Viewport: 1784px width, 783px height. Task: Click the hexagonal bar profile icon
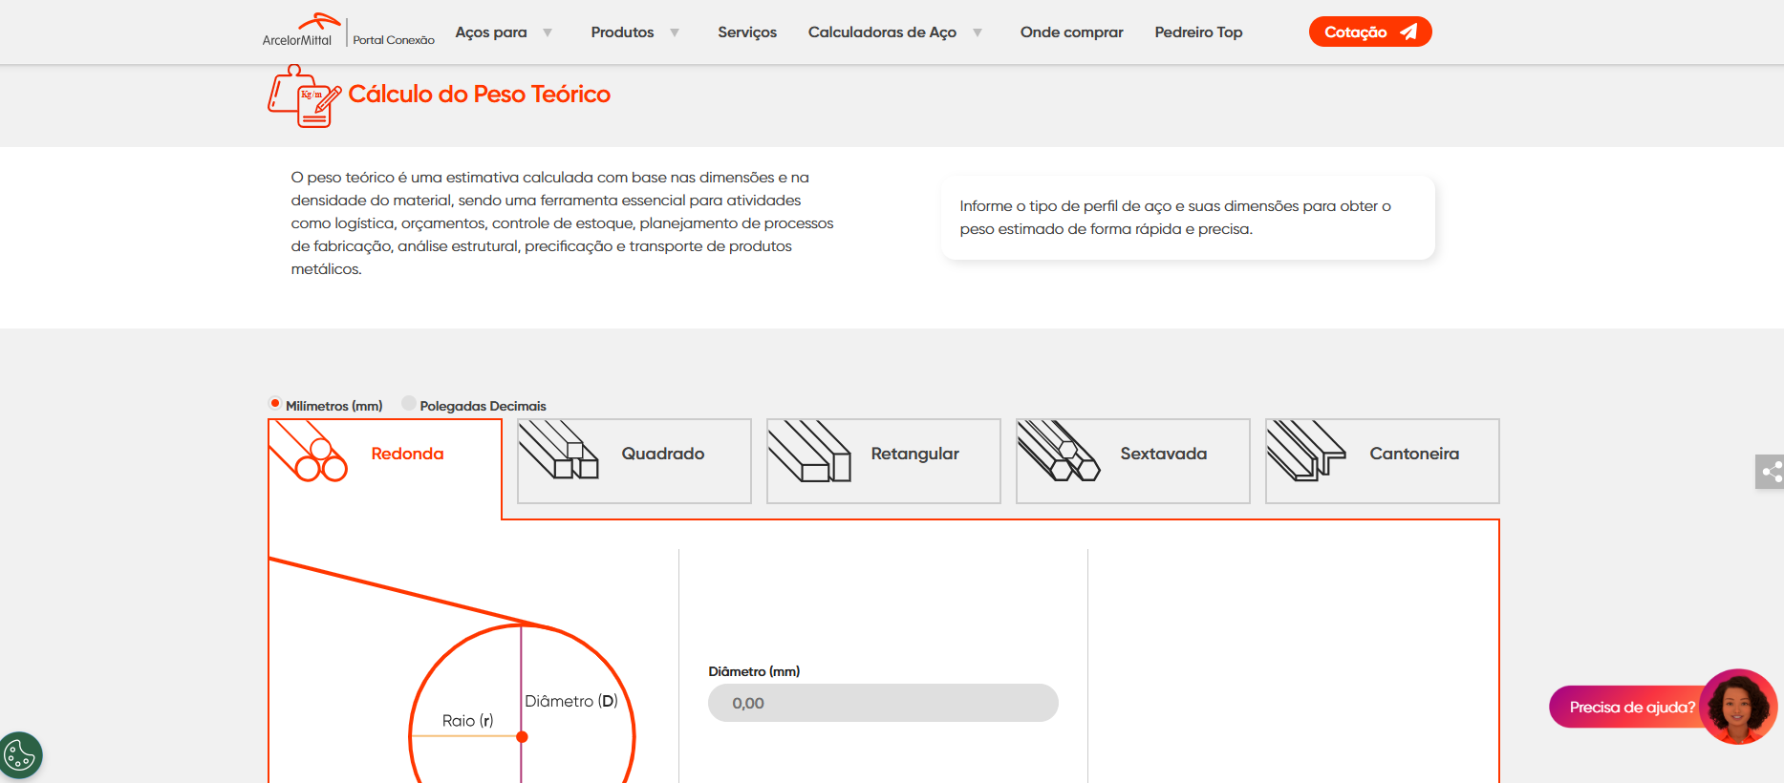pos(1058,452)
